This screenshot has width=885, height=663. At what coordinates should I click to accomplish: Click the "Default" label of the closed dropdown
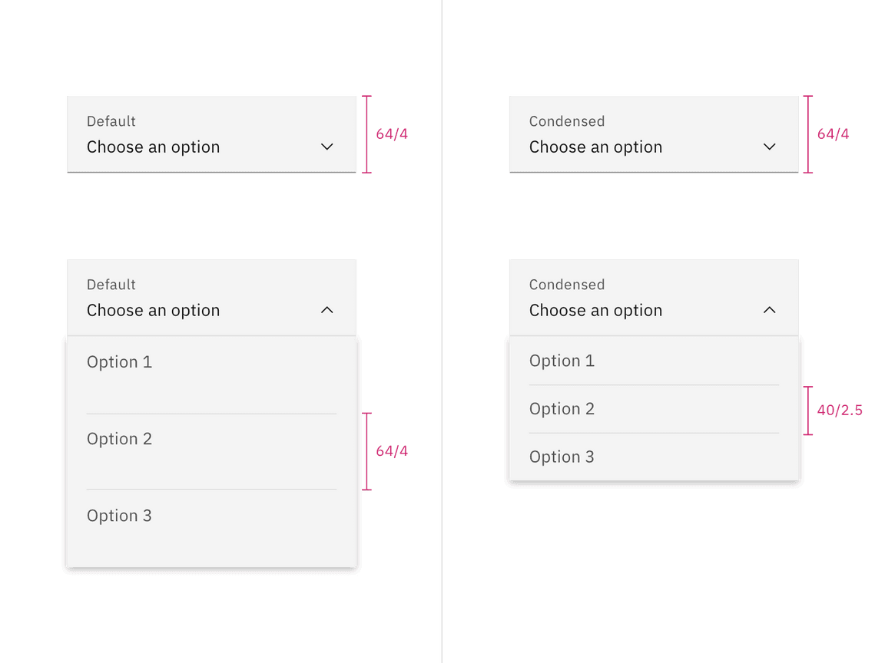[111, 121]
